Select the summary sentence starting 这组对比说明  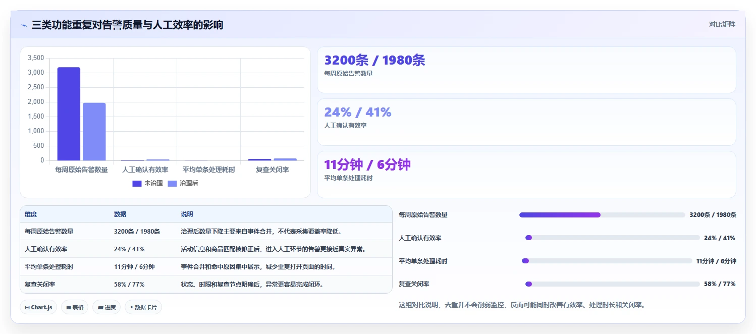pos(522,305)
